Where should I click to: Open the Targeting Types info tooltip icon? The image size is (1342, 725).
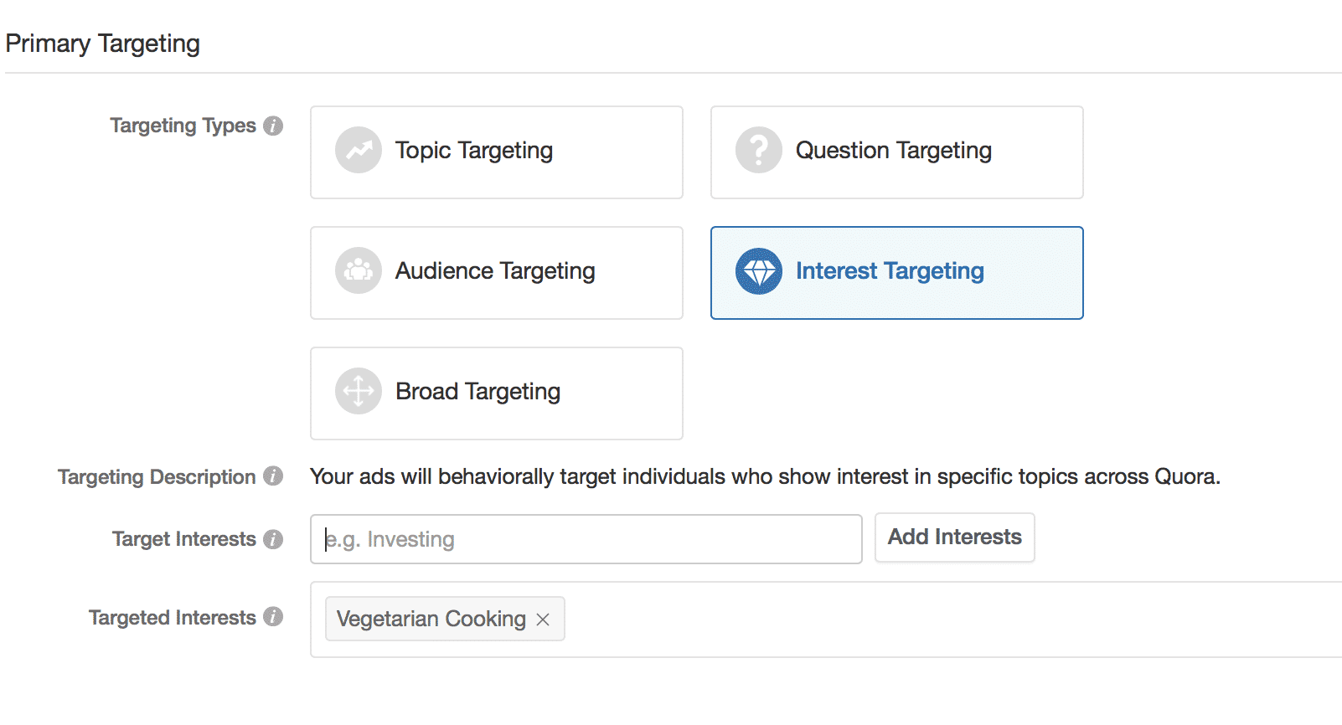273,126
